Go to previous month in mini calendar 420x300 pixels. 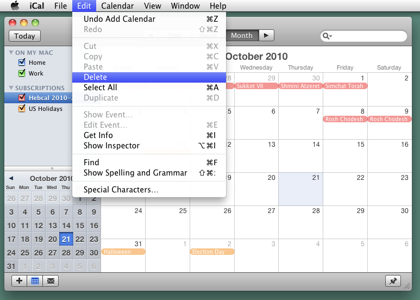(x=10, y=178)
